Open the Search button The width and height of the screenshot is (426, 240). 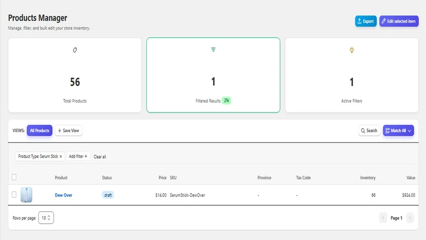pos(369,131)
